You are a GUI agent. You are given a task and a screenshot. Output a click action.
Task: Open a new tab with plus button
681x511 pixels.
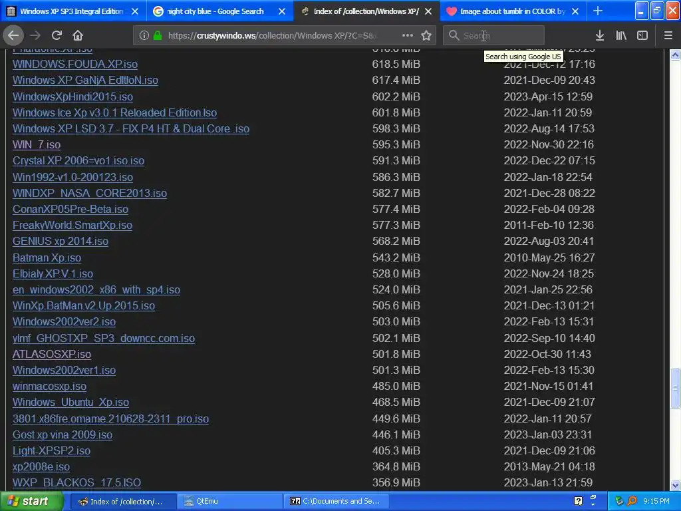(x=598, y=11)
